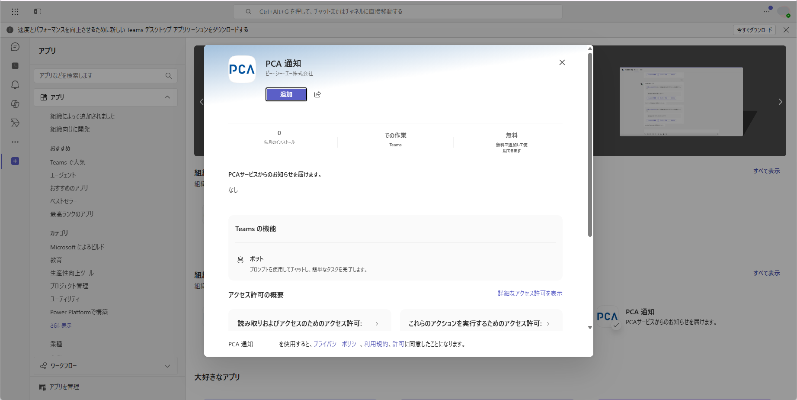Open プライバシー ポリシー link

[337, 344]
